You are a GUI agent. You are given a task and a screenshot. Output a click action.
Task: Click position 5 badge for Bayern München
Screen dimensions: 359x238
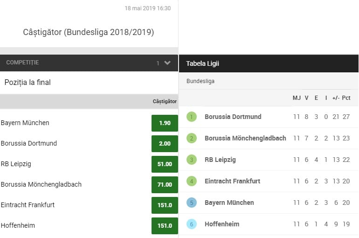pyautogui.click(x=191, y=203)
